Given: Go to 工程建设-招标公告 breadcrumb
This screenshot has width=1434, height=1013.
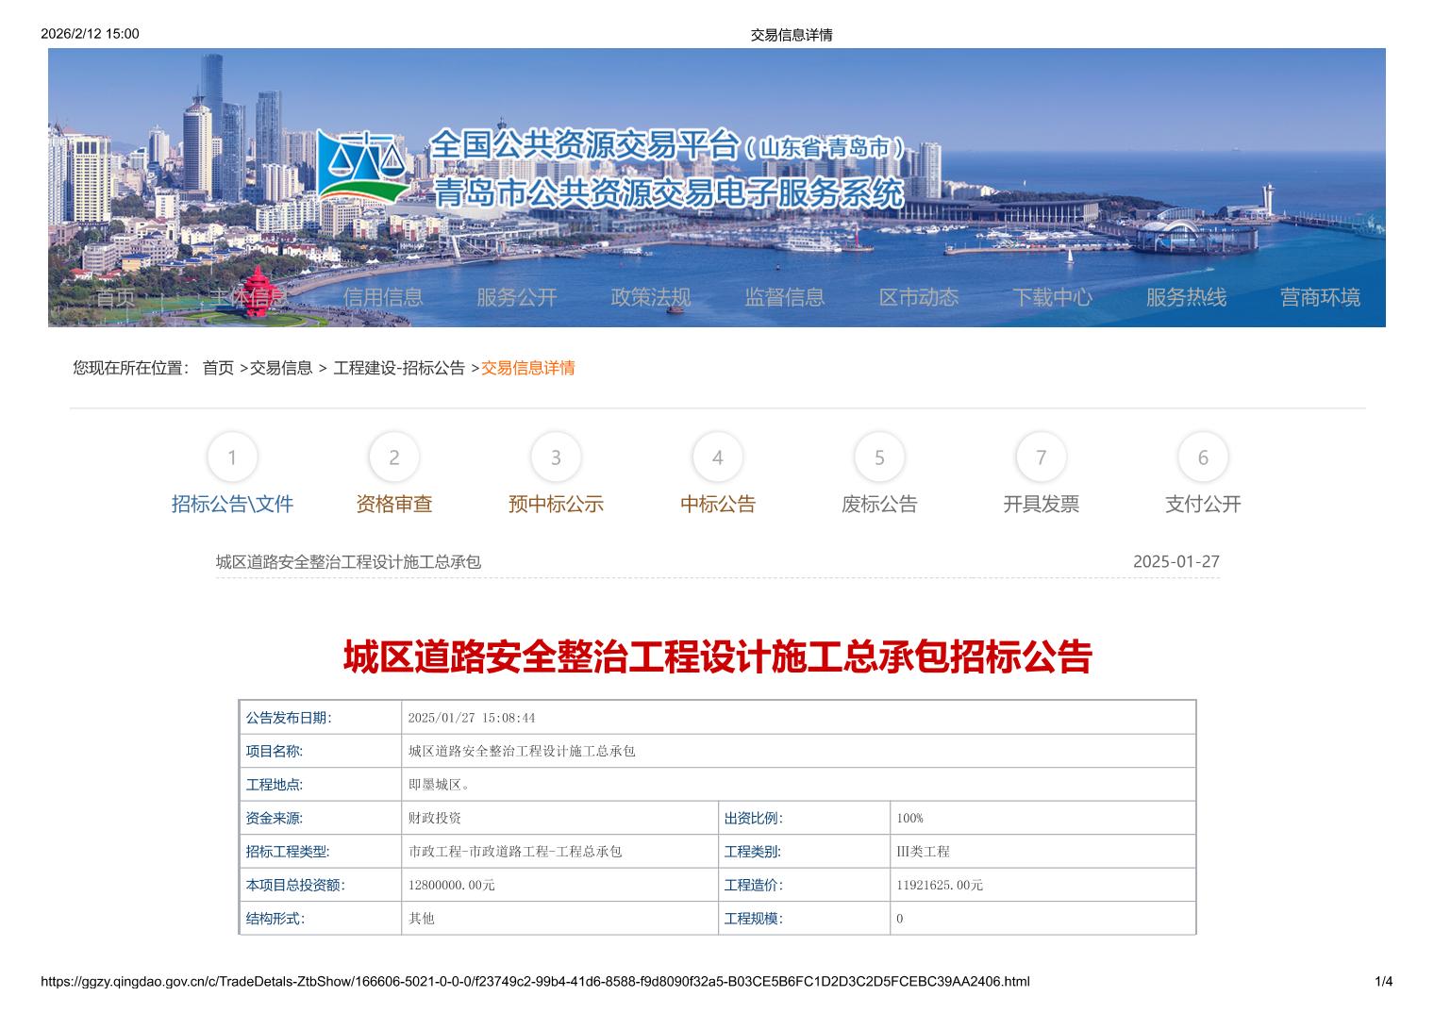Looking at the screenshot, I should 399,368.
